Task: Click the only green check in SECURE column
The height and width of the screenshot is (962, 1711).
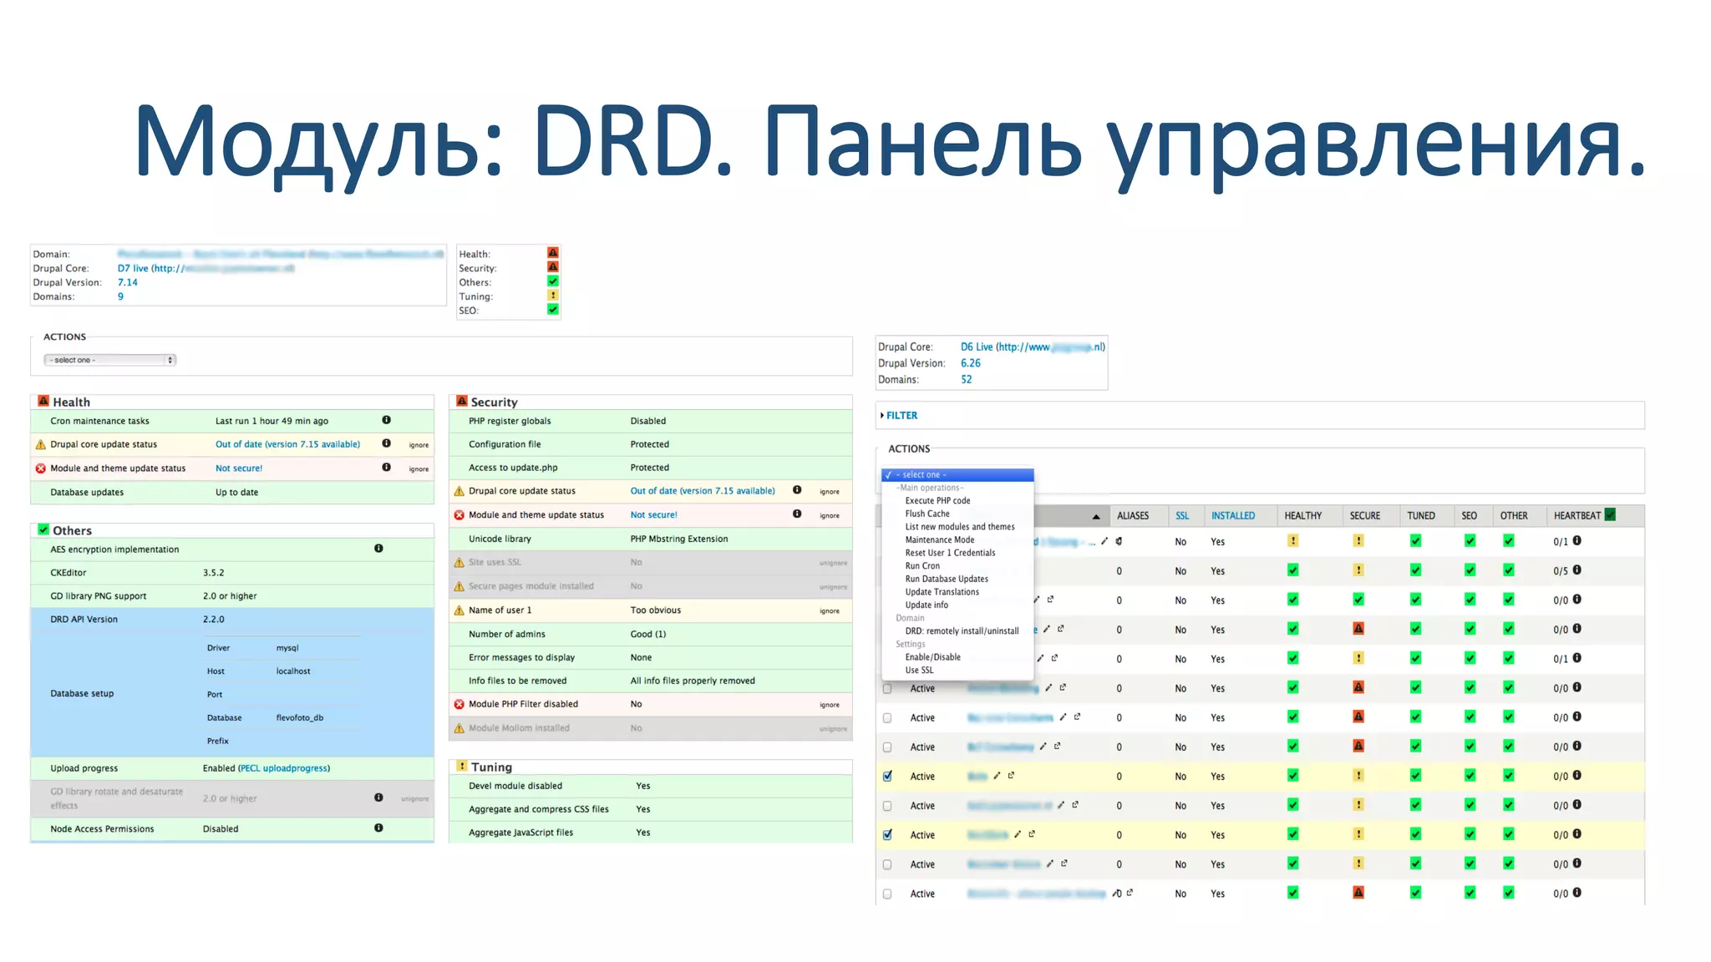Action: tap(1358, 600)
